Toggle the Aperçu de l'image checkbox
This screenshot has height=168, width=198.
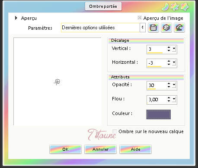point(140,18)
